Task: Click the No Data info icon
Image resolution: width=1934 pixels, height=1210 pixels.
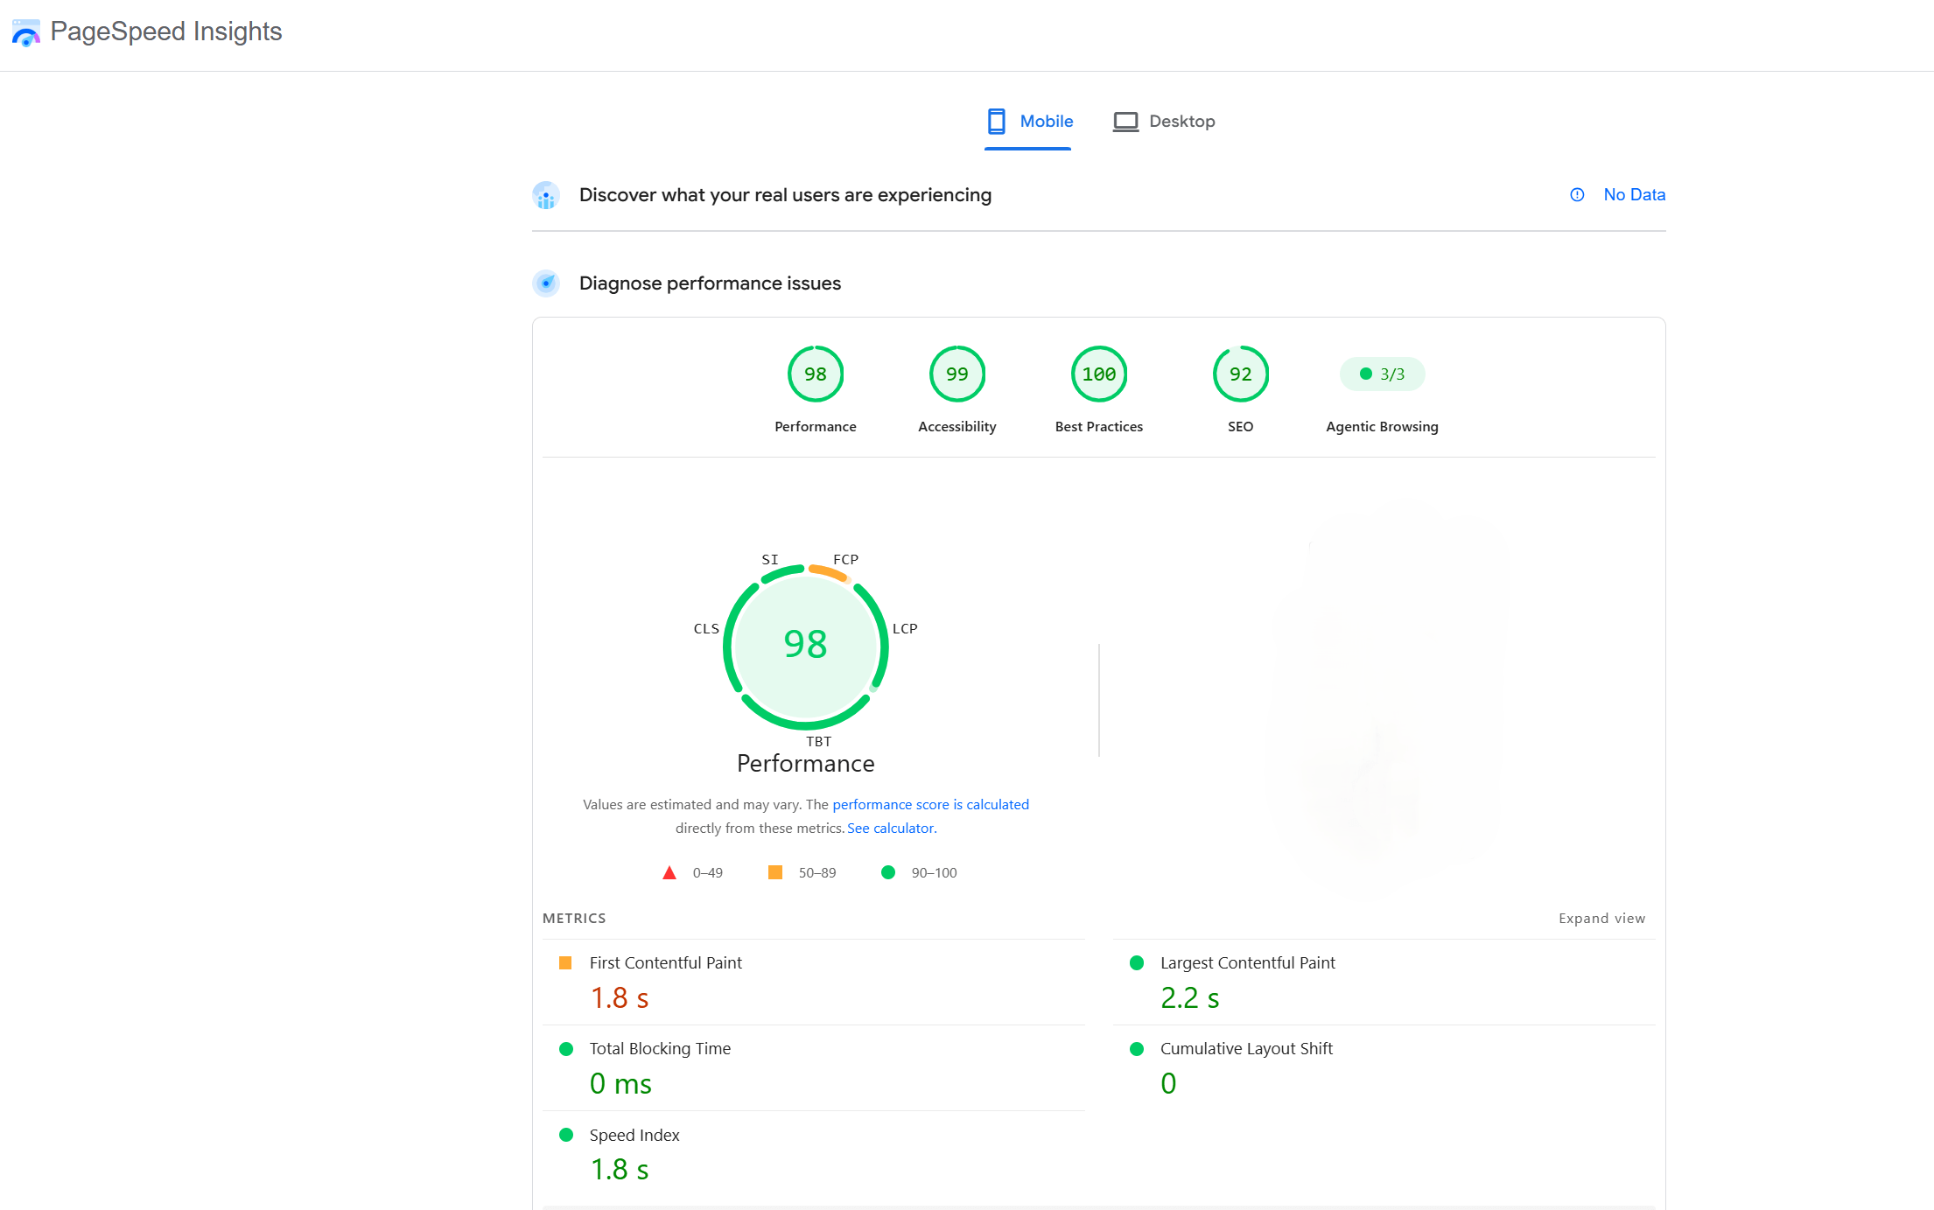Action: (x=1577, y=195)
